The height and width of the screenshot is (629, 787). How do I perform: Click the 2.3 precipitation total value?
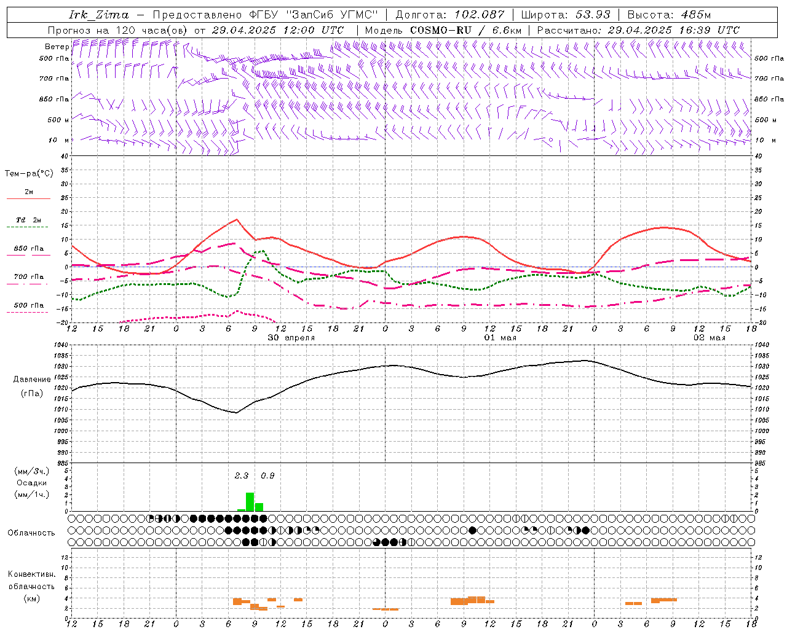242,475
